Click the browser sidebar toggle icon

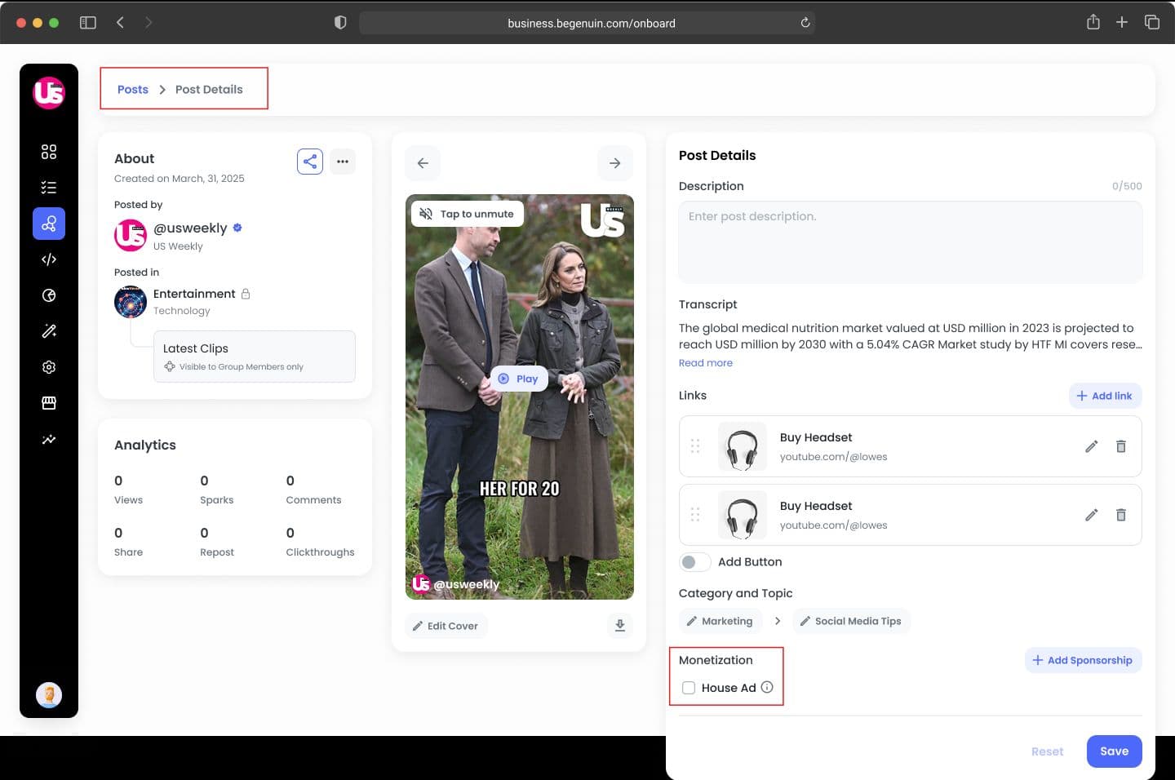[x=88, y=23]
